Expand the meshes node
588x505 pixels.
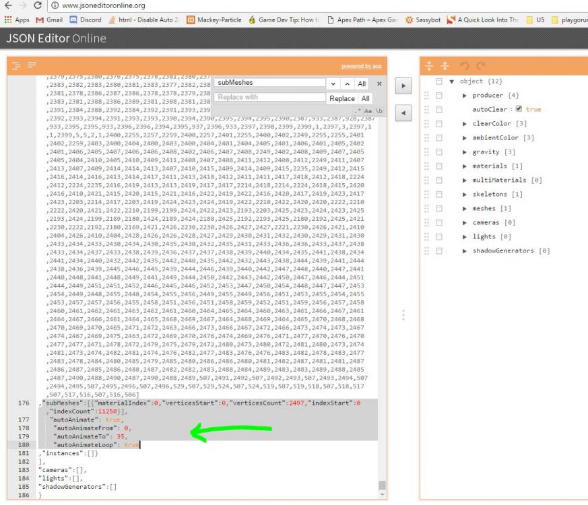click(465, 209)
